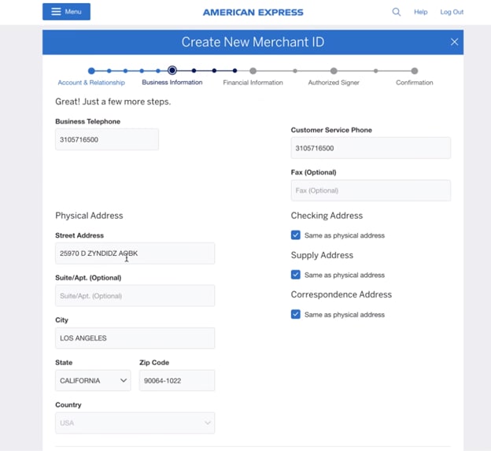Screen dimensions: 491x451
Task: Uncheck Checking Address same as physical
Action: [296, 235]
